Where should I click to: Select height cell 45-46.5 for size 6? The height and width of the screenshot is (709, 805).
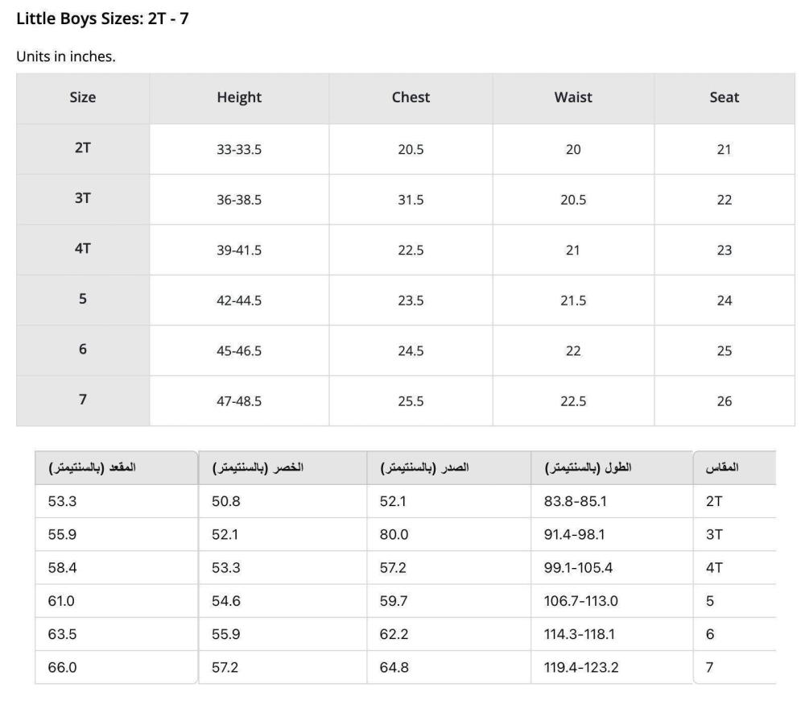point(239,351)
